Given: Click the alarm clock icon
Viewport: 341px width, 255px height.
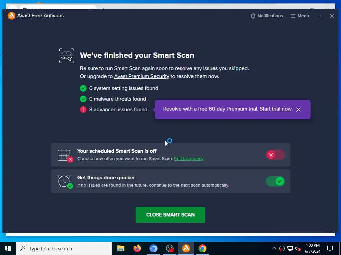Looking at the screenshot, I should pos(65,182).
